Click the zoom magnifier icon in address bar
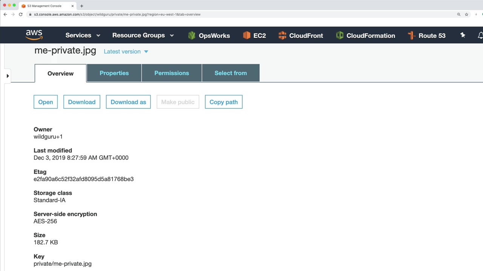The image size is (483, 271). click(x=459, y=14)
